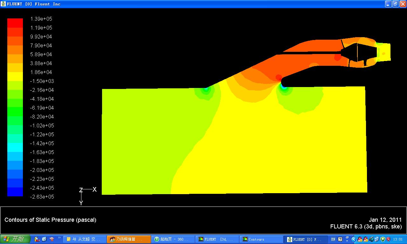Open the yellow note taskbar window
The width and height of the screenshot is (407, 244).
tap(84, 239)
